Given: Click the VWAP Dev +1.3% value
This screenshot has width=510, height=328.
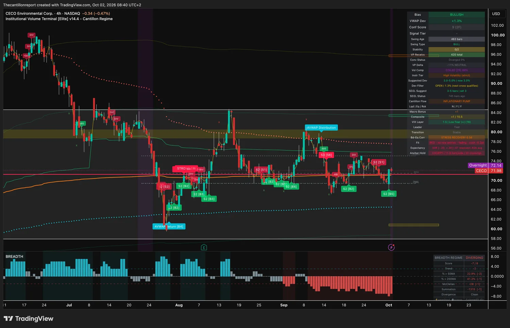Looking at the screenshot, I should [x=457, y=21].
